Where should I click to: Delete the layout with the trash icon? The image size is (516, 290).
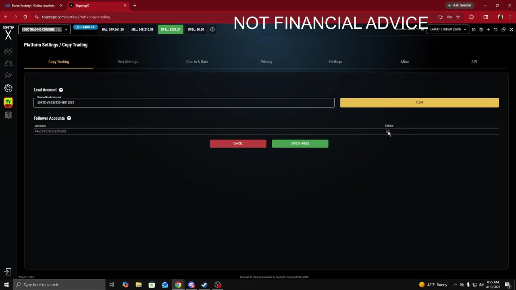(x=481, y=29)
